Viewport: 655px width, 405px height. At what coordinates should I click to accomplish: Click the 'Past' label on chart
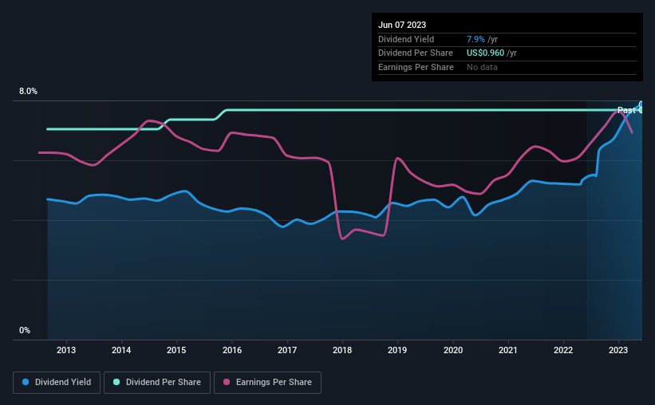click(x=626, y=110)
